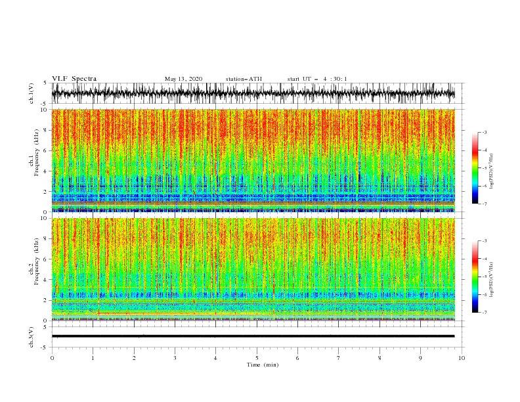Click the 'station=ATH' label
Viewport: 520px width, 402px height.
coord(244,79)
